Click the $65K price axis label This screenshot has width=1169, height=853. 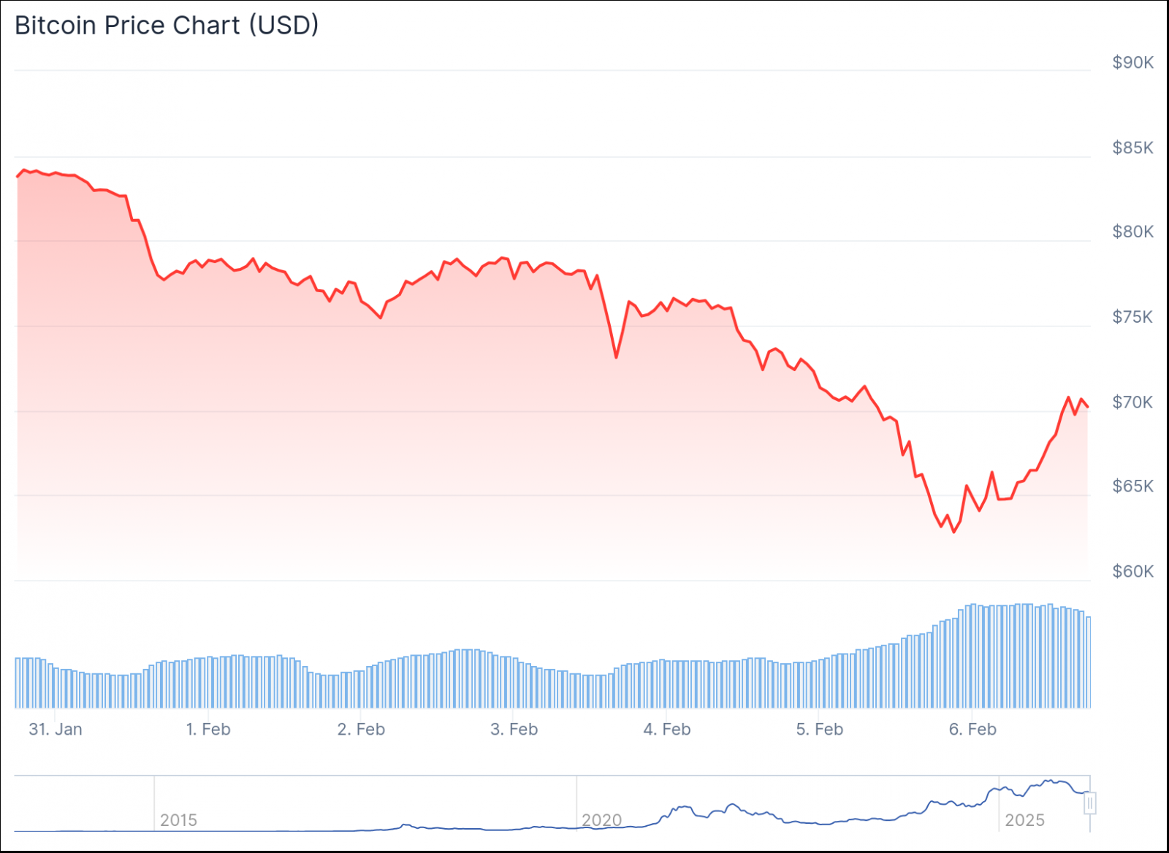1132,486
